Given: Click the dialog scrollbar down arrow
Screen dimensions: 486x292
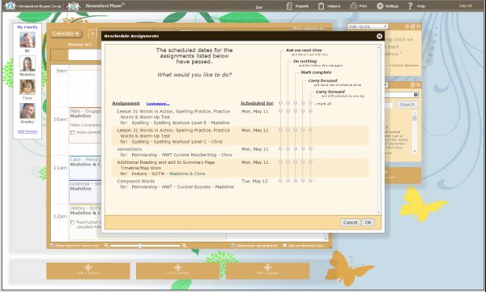Looking at the screenshot, I should pyautogui.click(x=378, y=213).
